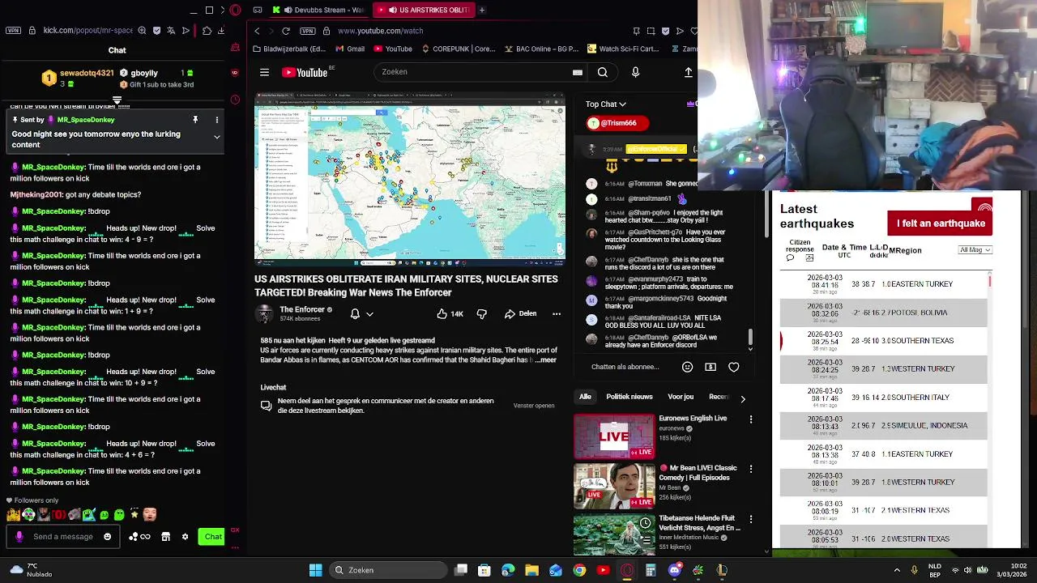Click 'Chatten als abonnee...' input field
The image size is (1037, 583).
tap(625, 367)
